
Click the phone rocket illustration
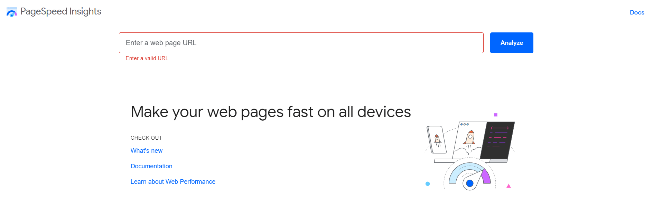(x=437, y=140)
